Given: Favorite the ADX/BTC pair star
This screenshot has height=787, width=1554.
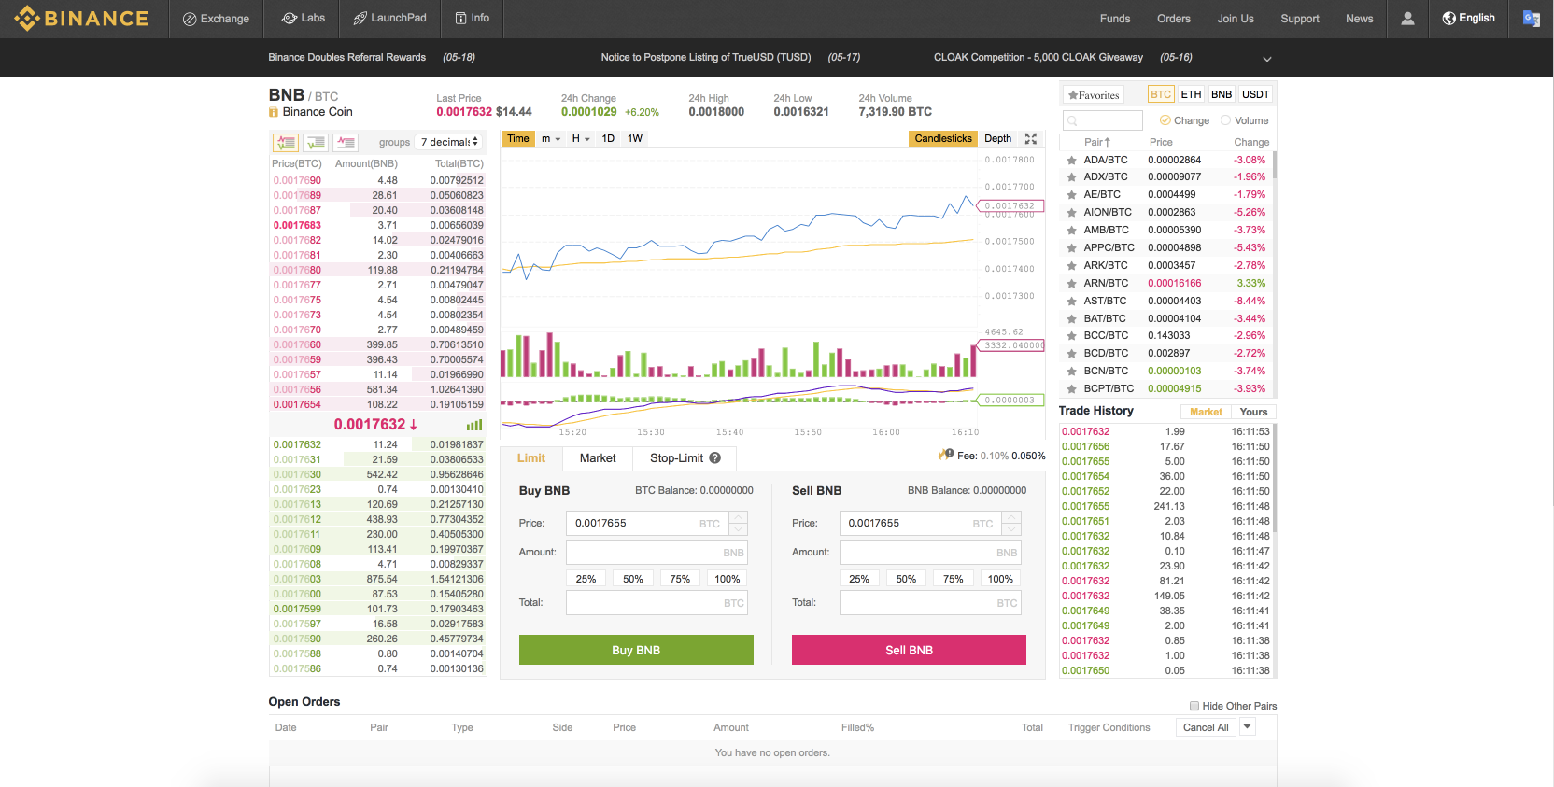Looking at the screenshot, I should (1071, 177).
